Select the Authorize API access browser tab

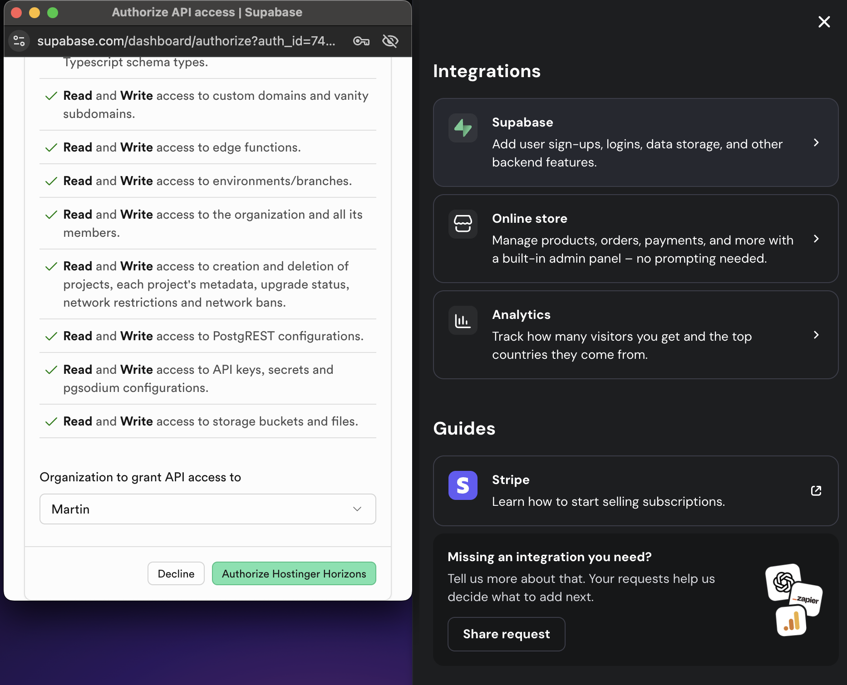207,12
